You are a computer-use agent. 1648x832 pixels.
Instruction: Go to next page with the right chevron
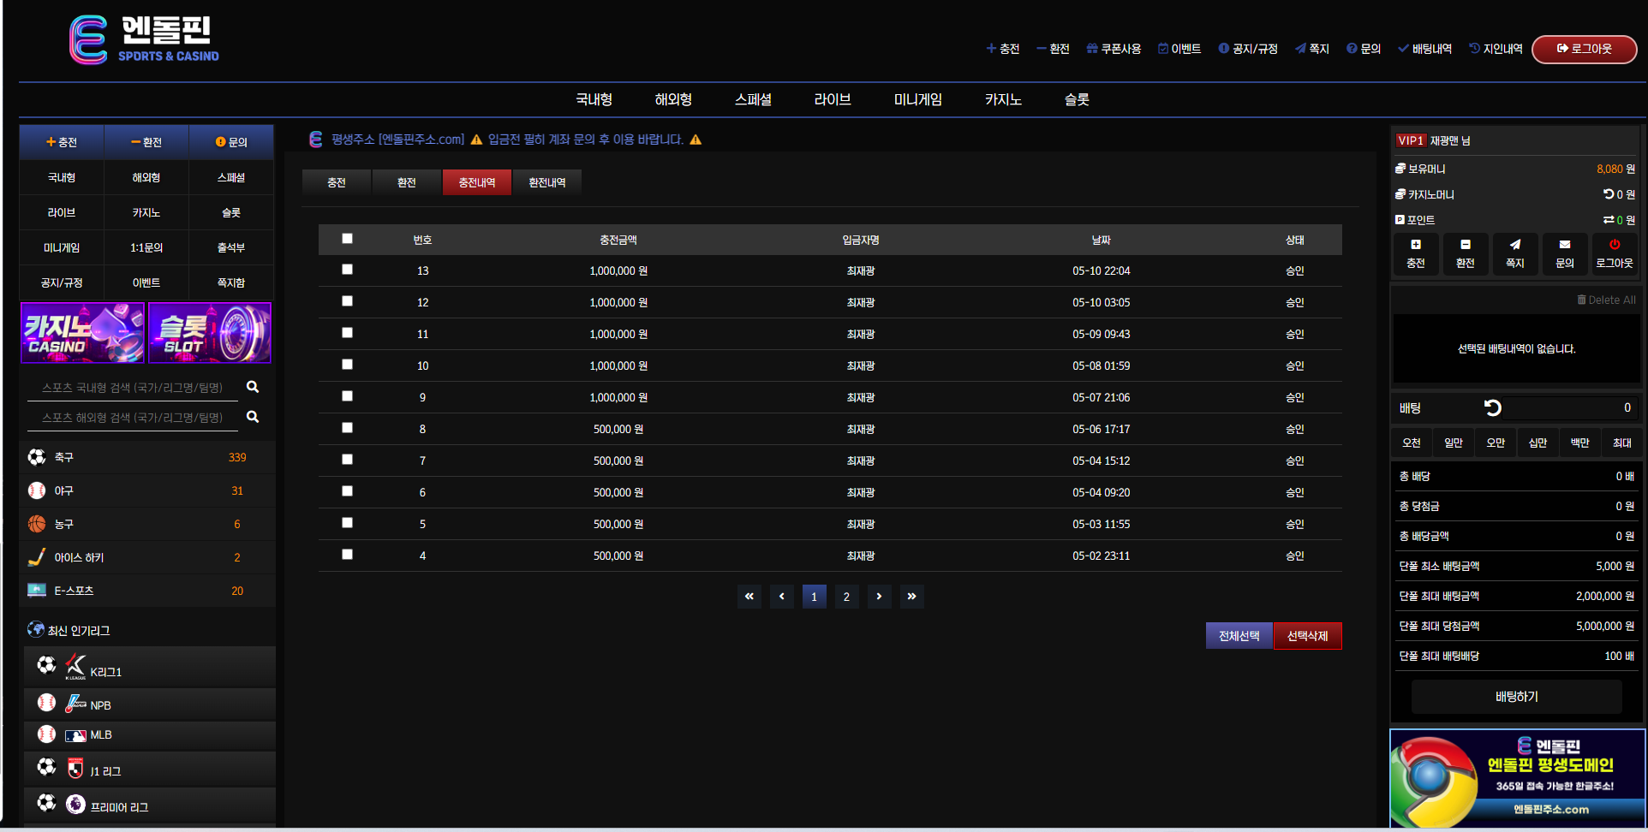pyautogui.click(x=879, y=597)
